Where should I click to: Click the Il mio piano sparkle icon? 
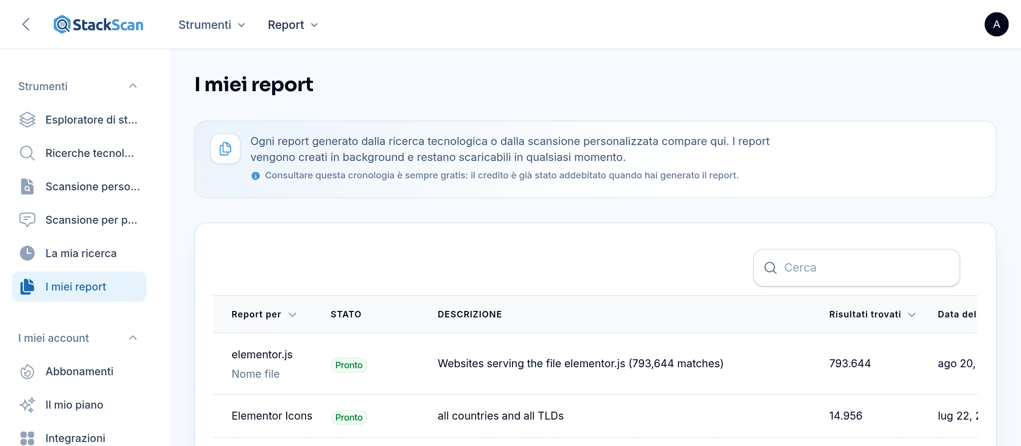tap(27, 405)
